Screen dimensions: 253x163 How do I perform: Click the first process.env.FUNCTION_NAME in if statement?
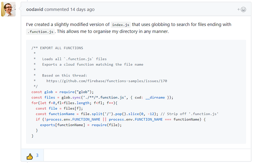click(73, 119)
